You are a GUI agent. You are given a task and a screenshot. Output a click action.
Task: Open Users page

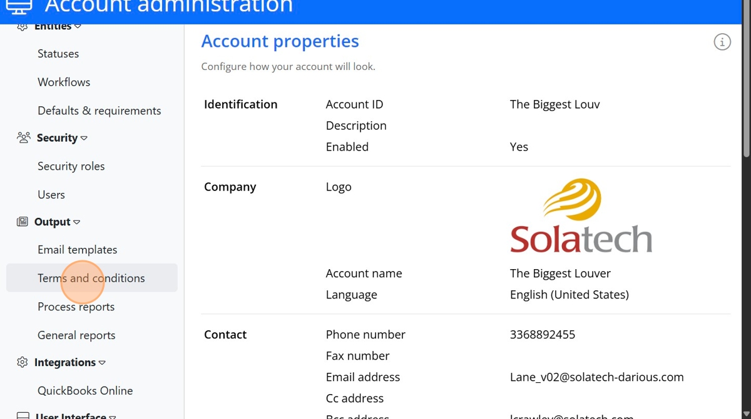pos(51,194)
